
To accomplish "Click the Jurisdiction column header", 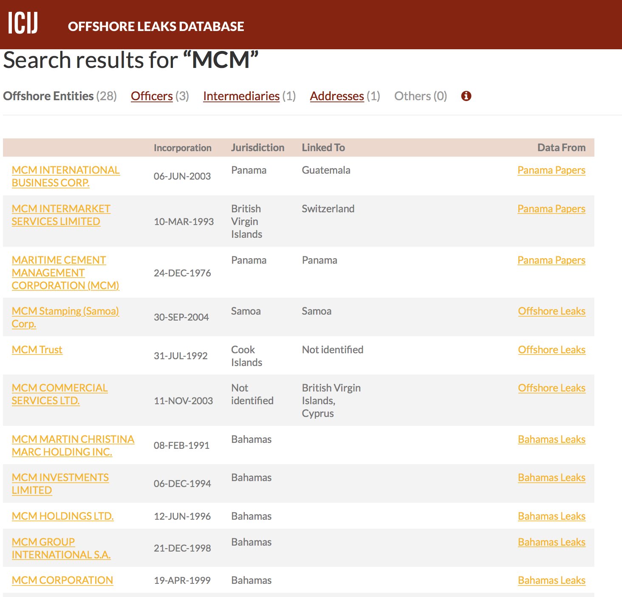I will point(258,147).
